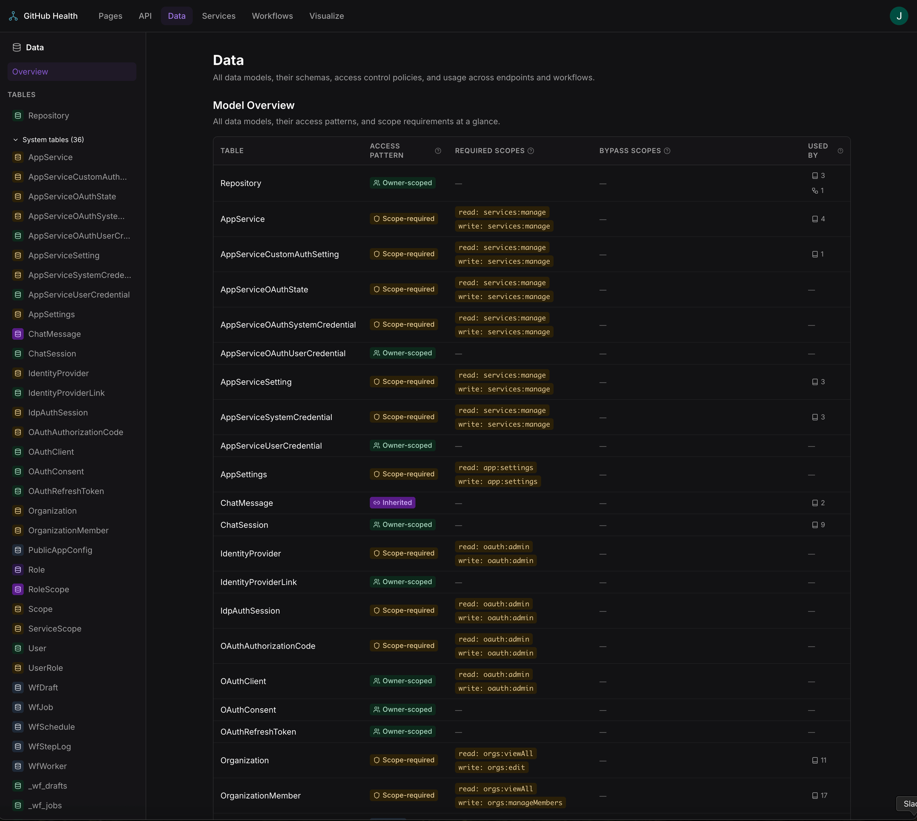Viewport: 917px width, 821px height.
Task: Click IdpAuthSession in the overview table
Action: (x=250, y=611)
